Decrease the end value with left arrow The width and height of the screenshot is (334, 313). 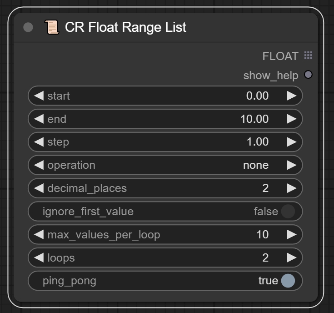click(39, 119)
